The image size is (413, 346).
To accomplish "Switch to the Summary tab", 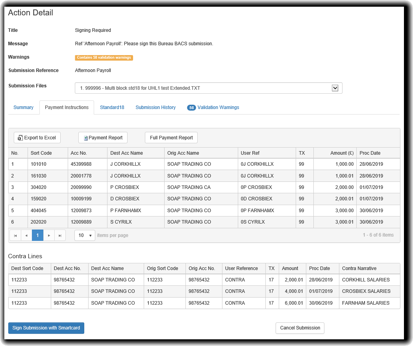I will tap(23, 107).
